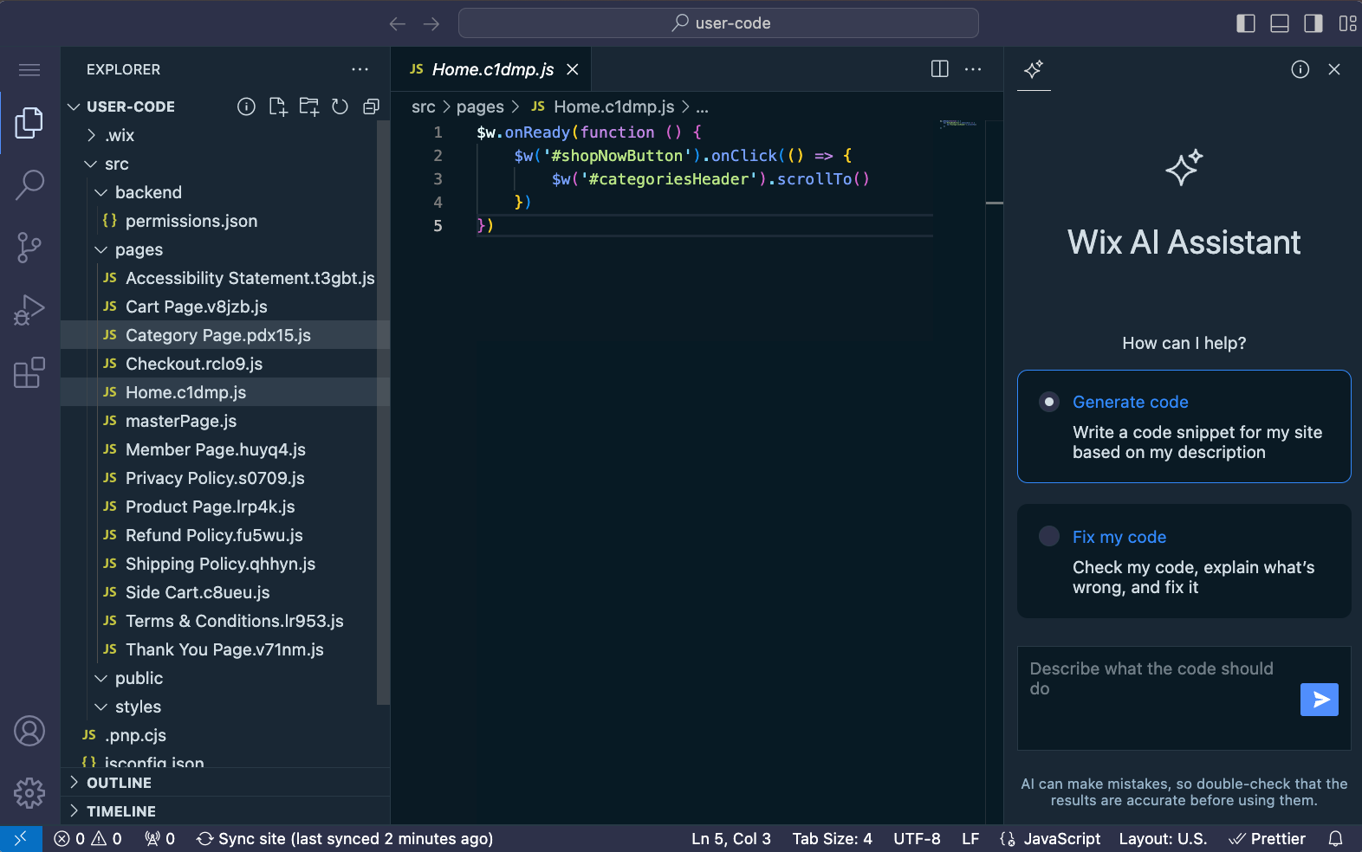Open the Explorer view in activity bar
This screenshot has width=1362, height=852.
click(x=29, y=123)
